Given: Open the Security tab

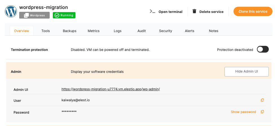Looking at the screenshot, I should [x=165, y=31].
